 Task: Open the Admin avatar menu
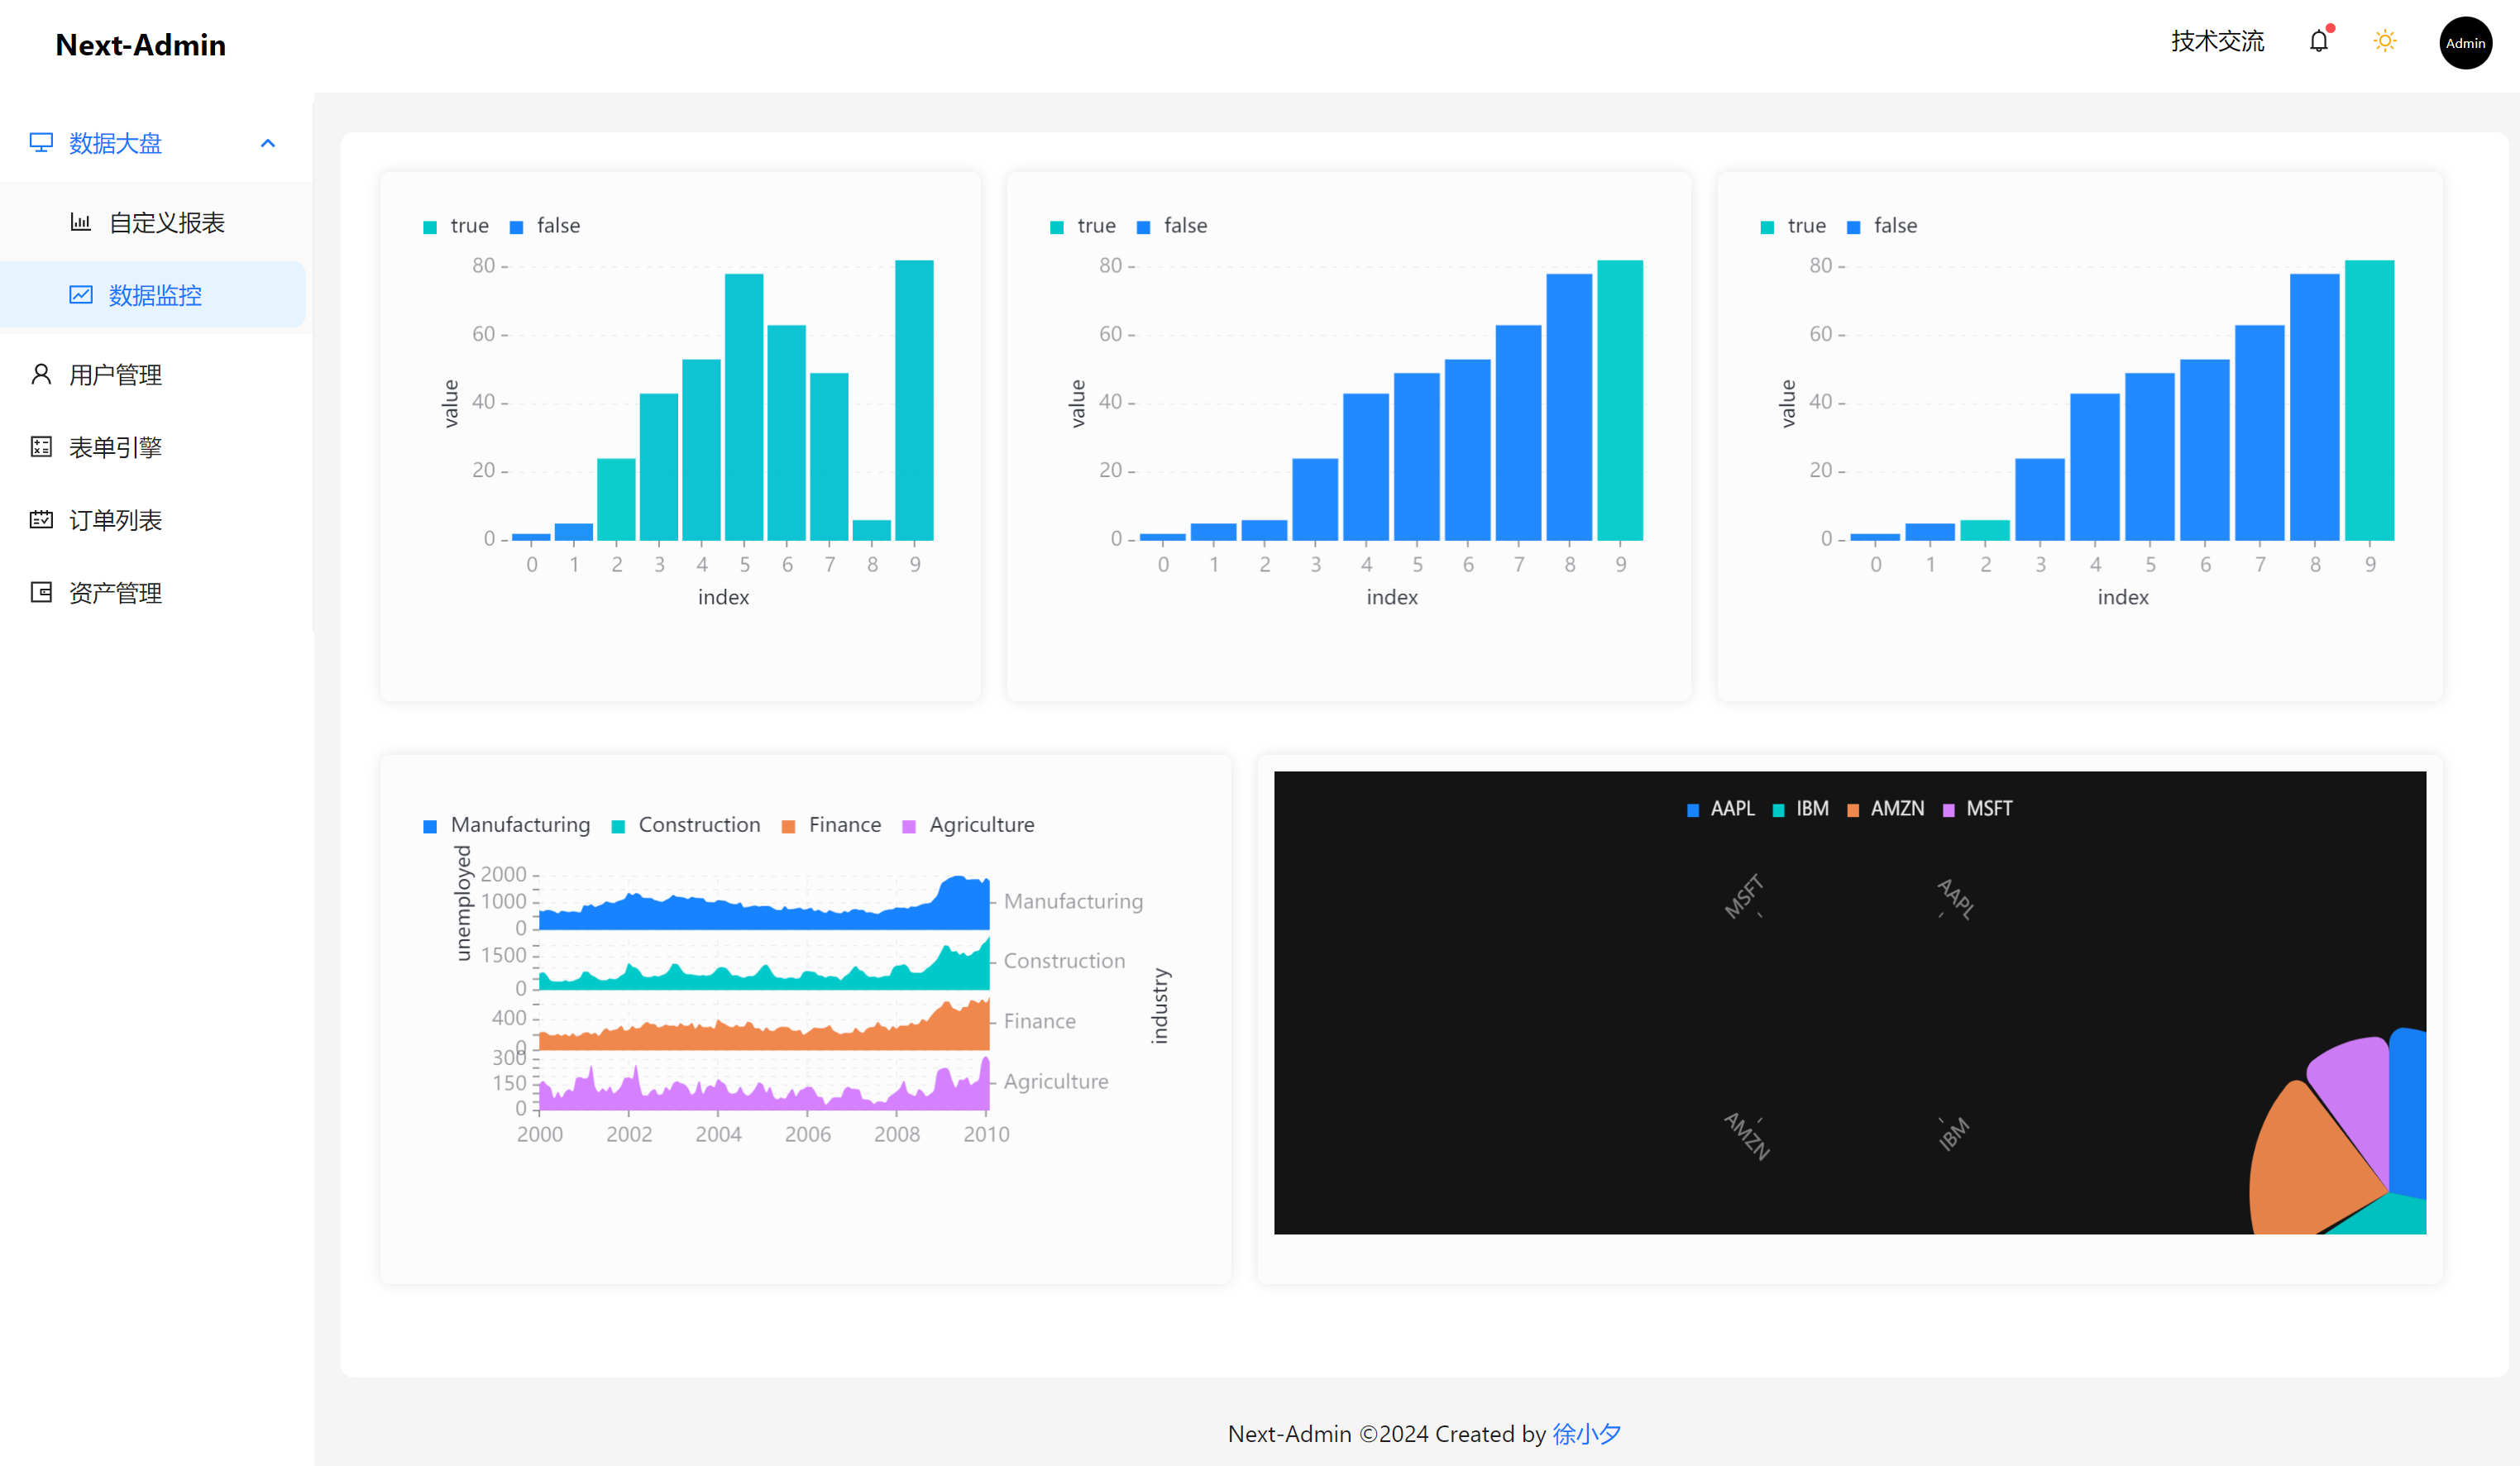click(x=2465, y=43)
